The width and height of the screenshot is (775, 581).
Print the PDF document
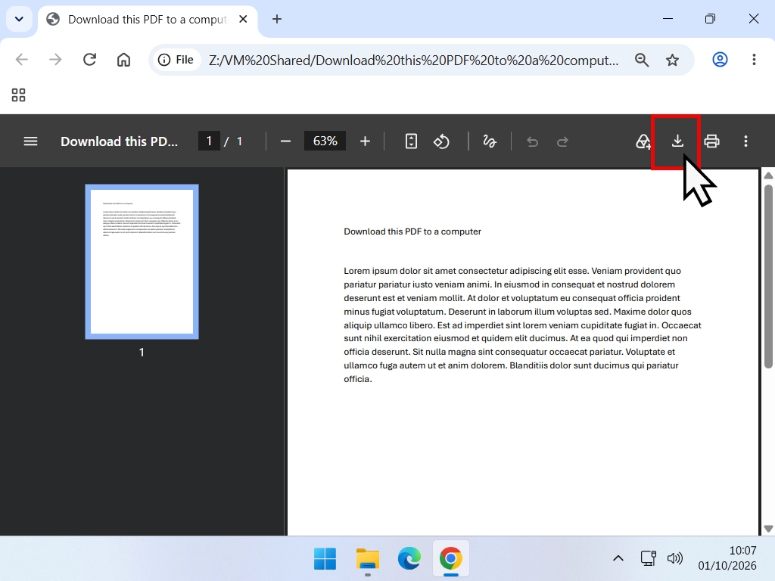[x=711, y=141]
